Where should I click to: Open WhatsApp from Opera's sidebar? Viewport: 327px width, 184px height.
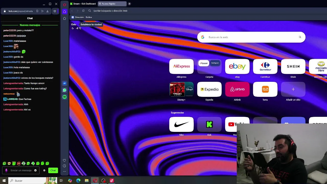(64, 90)
